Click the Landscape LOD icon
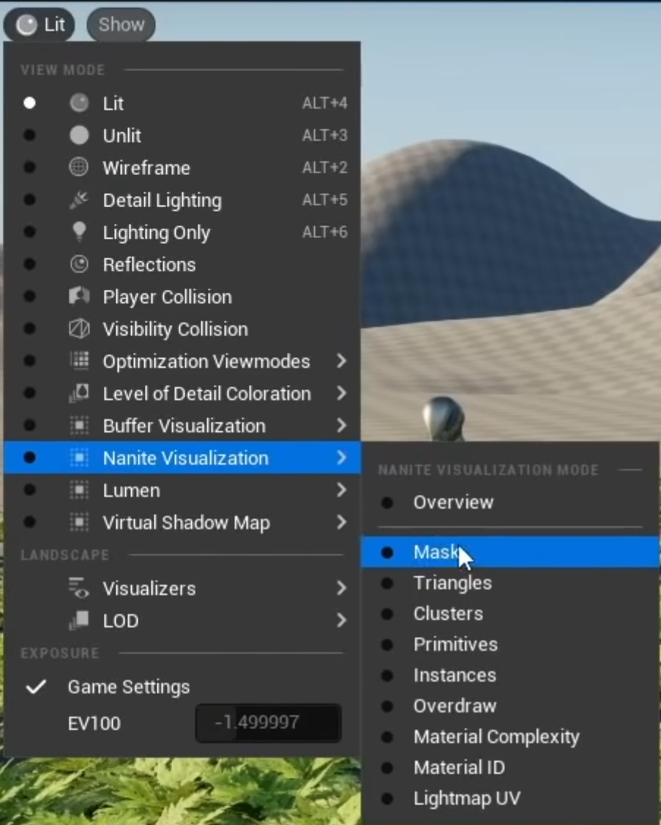 (78, 621)
